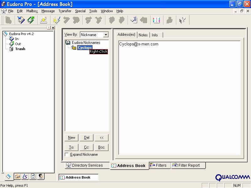Click the mailbox panel's small dropdown arrow button
This screenshot has width=251, height=188.
(x=49, y=28)
